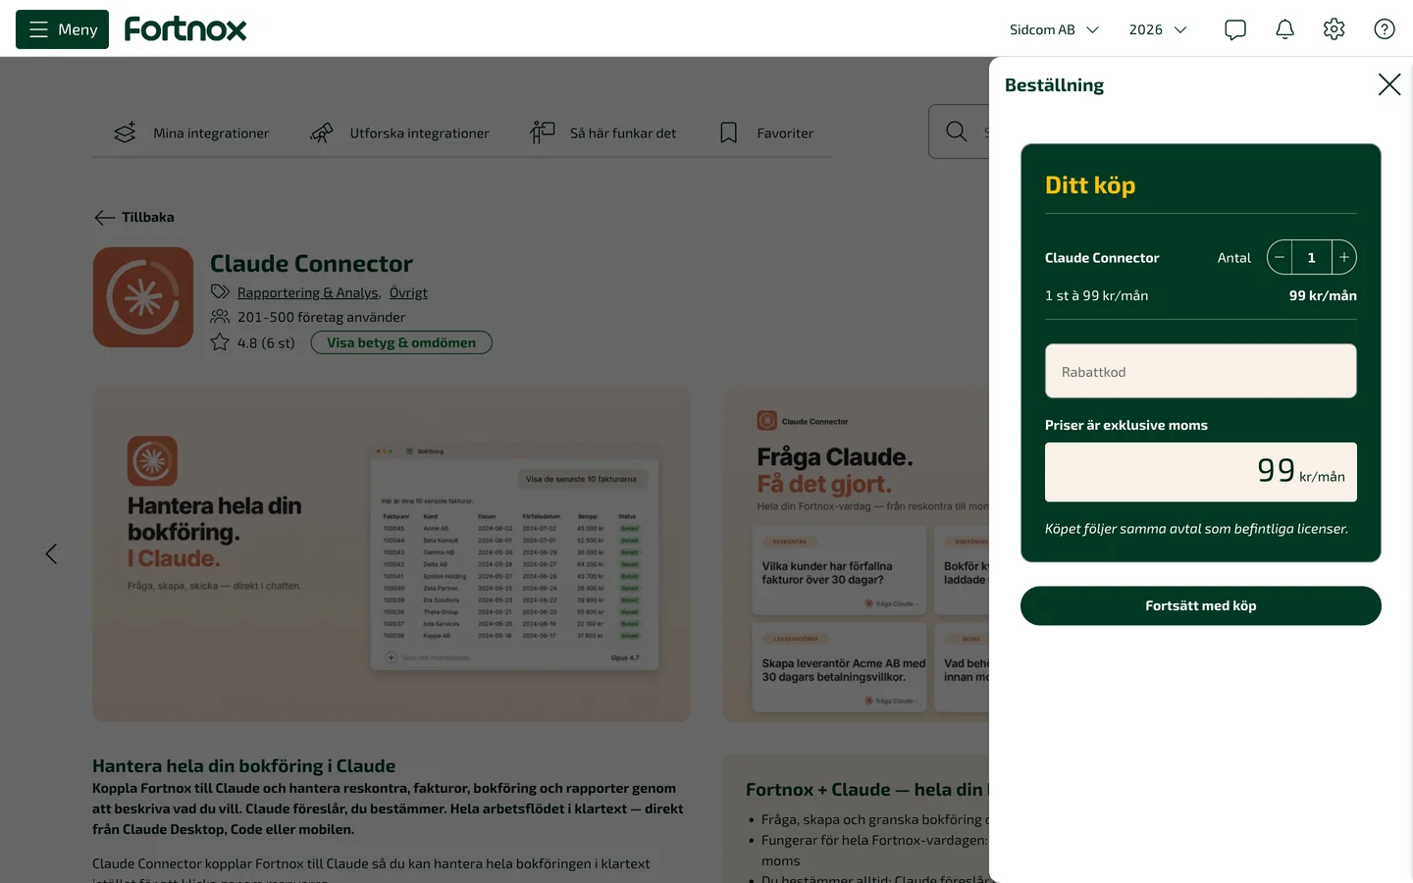
Task: Click the category tag icon
Action: tap(220, 291)
